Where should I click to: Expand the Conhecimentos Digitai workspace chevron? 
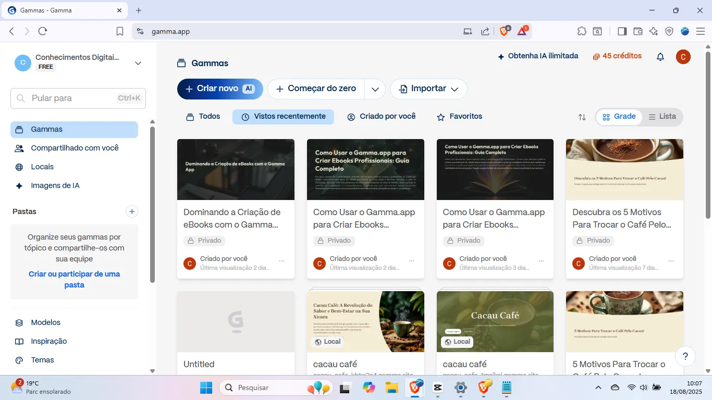pyautogui.click(x=138, y=63)
